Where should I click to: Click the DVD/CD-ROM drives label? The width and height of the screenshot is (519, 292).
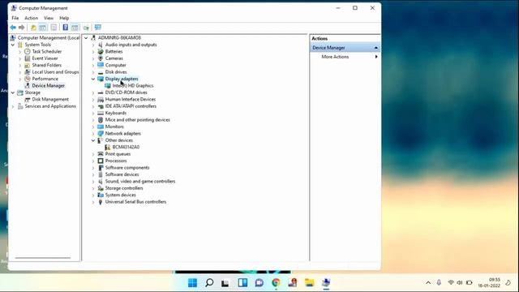click(x=127, y=92)
